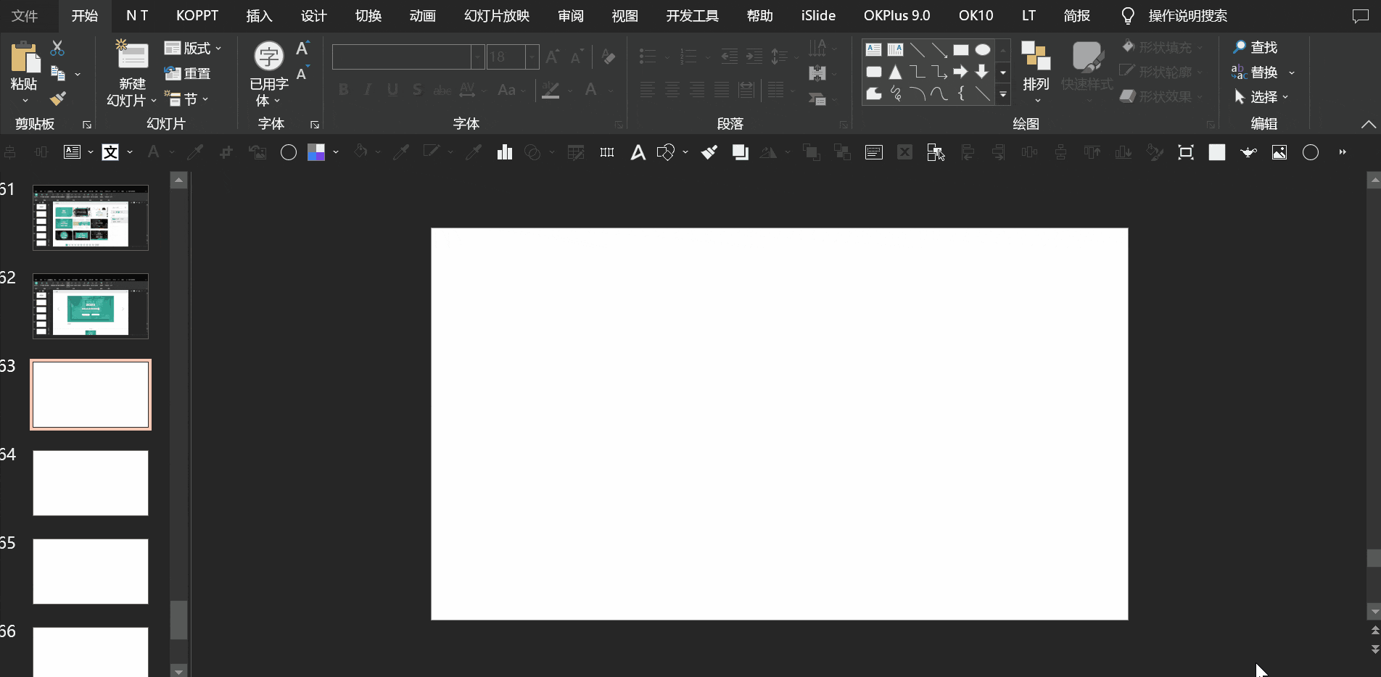Select slide 62 thumbnail

91,307
